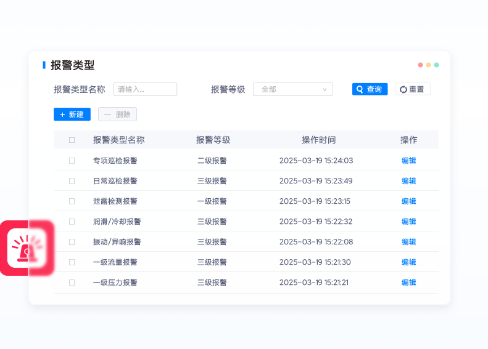Click the red window dot
The width and height of the screenshot is (488, 349).
[420, 65]
